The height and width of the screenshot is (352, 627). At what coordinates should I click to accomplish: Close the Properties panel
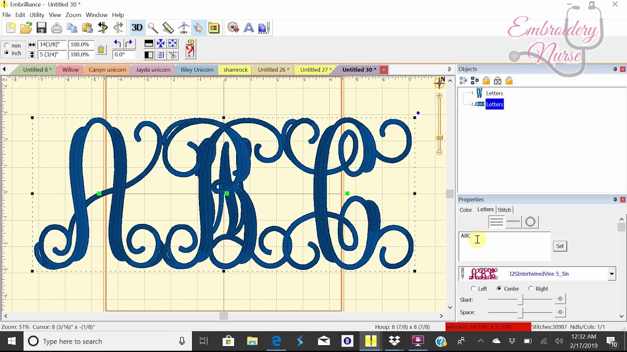623,199
